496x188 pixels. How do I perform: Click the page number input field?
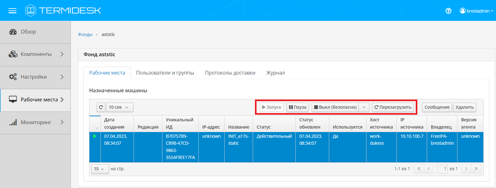442,169
